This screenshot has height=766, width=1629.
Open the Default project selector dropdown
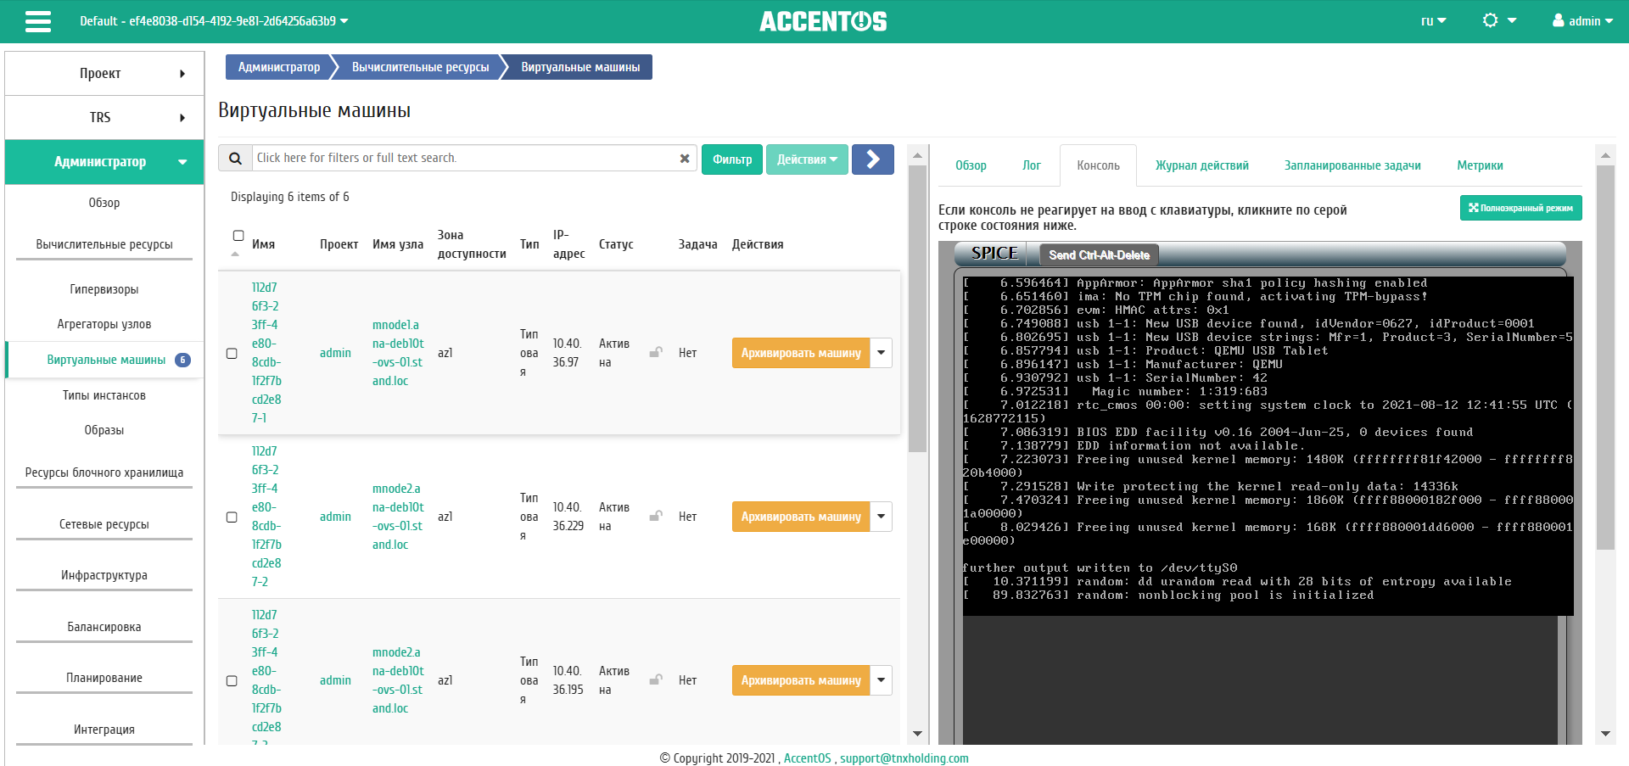coord(214,21)
